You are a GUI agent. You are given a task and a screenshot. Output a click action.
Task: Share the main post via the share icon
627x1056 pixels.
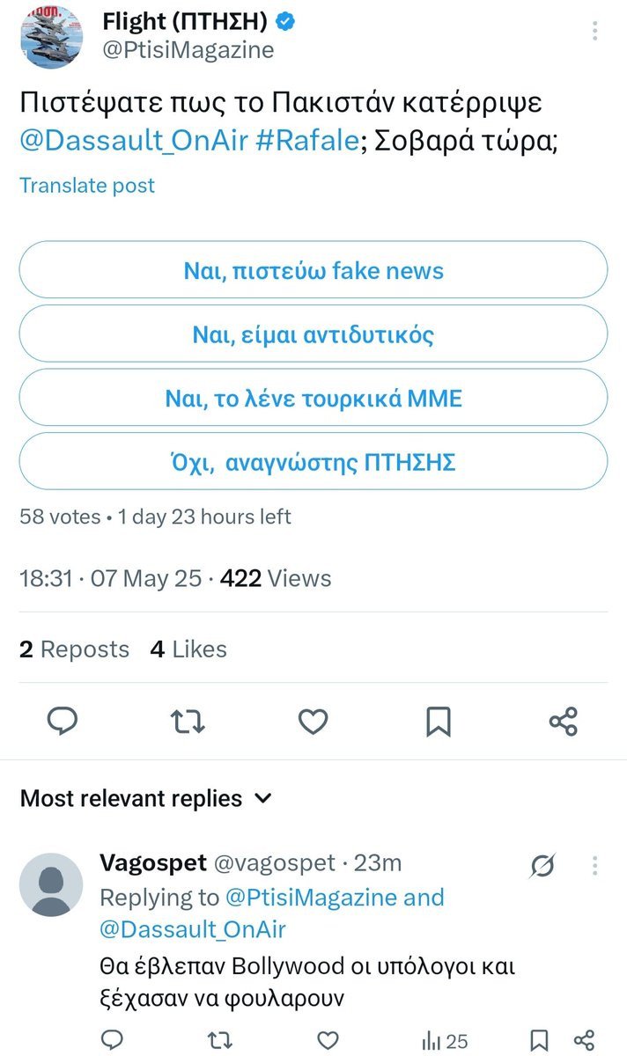[x=563, y=722]
